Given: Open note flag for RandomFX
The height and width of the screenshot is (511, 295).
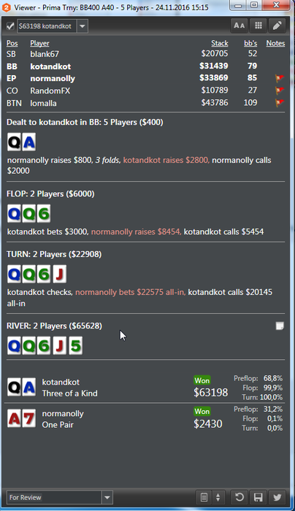Looking at the screenshot, I should click(280, 91).
